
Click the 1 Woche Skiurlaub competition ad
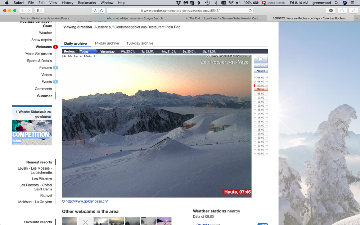pos(32,125)
